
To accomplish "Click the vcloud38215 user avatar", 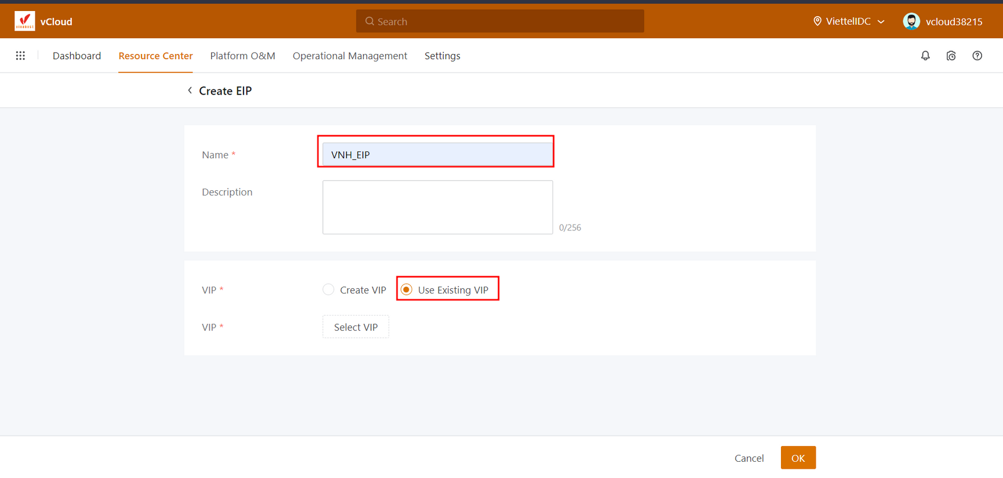I will click(911, 21).
